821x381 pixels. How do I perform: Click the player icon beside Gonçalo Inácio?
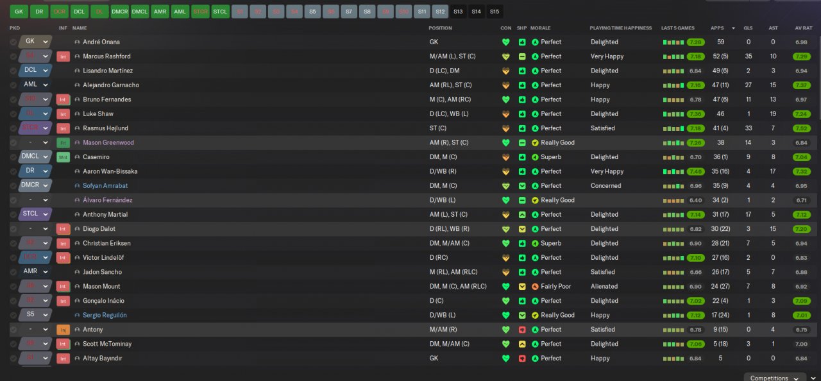[x=78, y=301]
